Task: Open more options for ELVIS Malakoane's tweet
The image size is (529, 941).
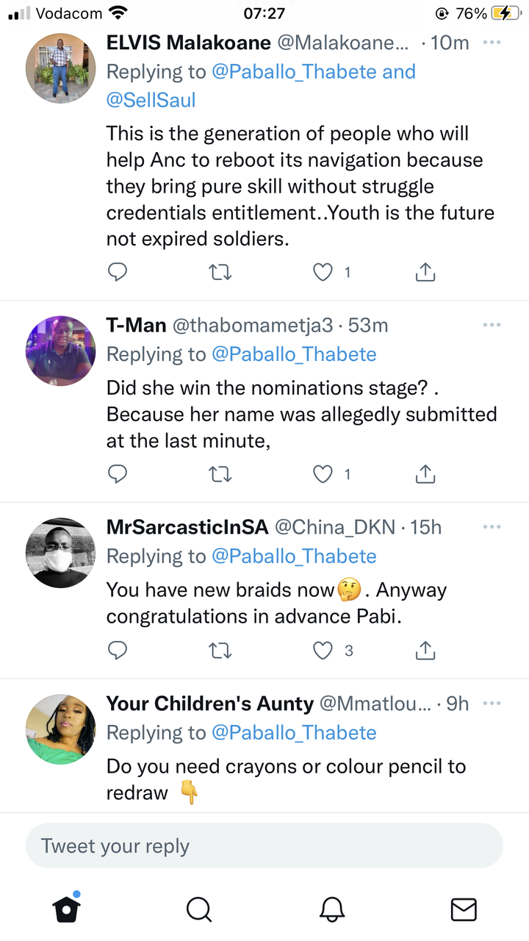Action: tap(492, 43)
